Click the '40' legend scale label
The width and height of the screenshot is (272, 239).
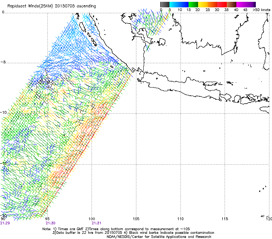pyautogui.click(x=236, y=10)
